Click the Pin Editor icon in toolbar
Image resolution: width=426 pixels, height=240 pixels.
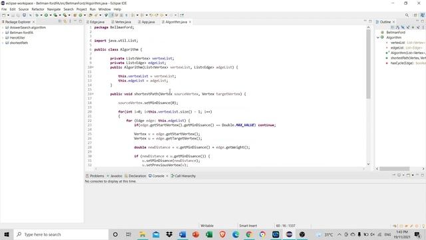coord(182,15)
